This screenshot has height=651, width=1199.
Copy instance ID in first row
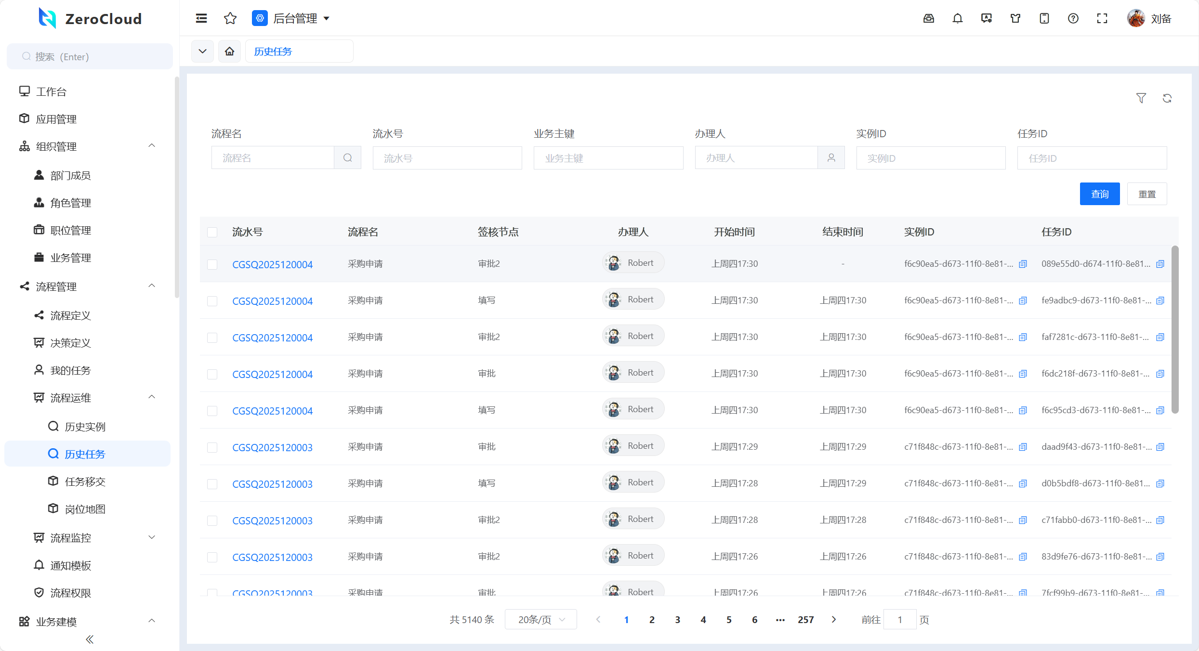click(x=1023, y=264)
